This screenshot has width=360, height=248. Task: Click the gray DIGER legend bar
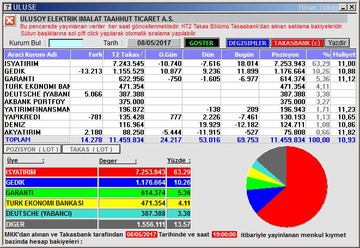click(51, 224)
